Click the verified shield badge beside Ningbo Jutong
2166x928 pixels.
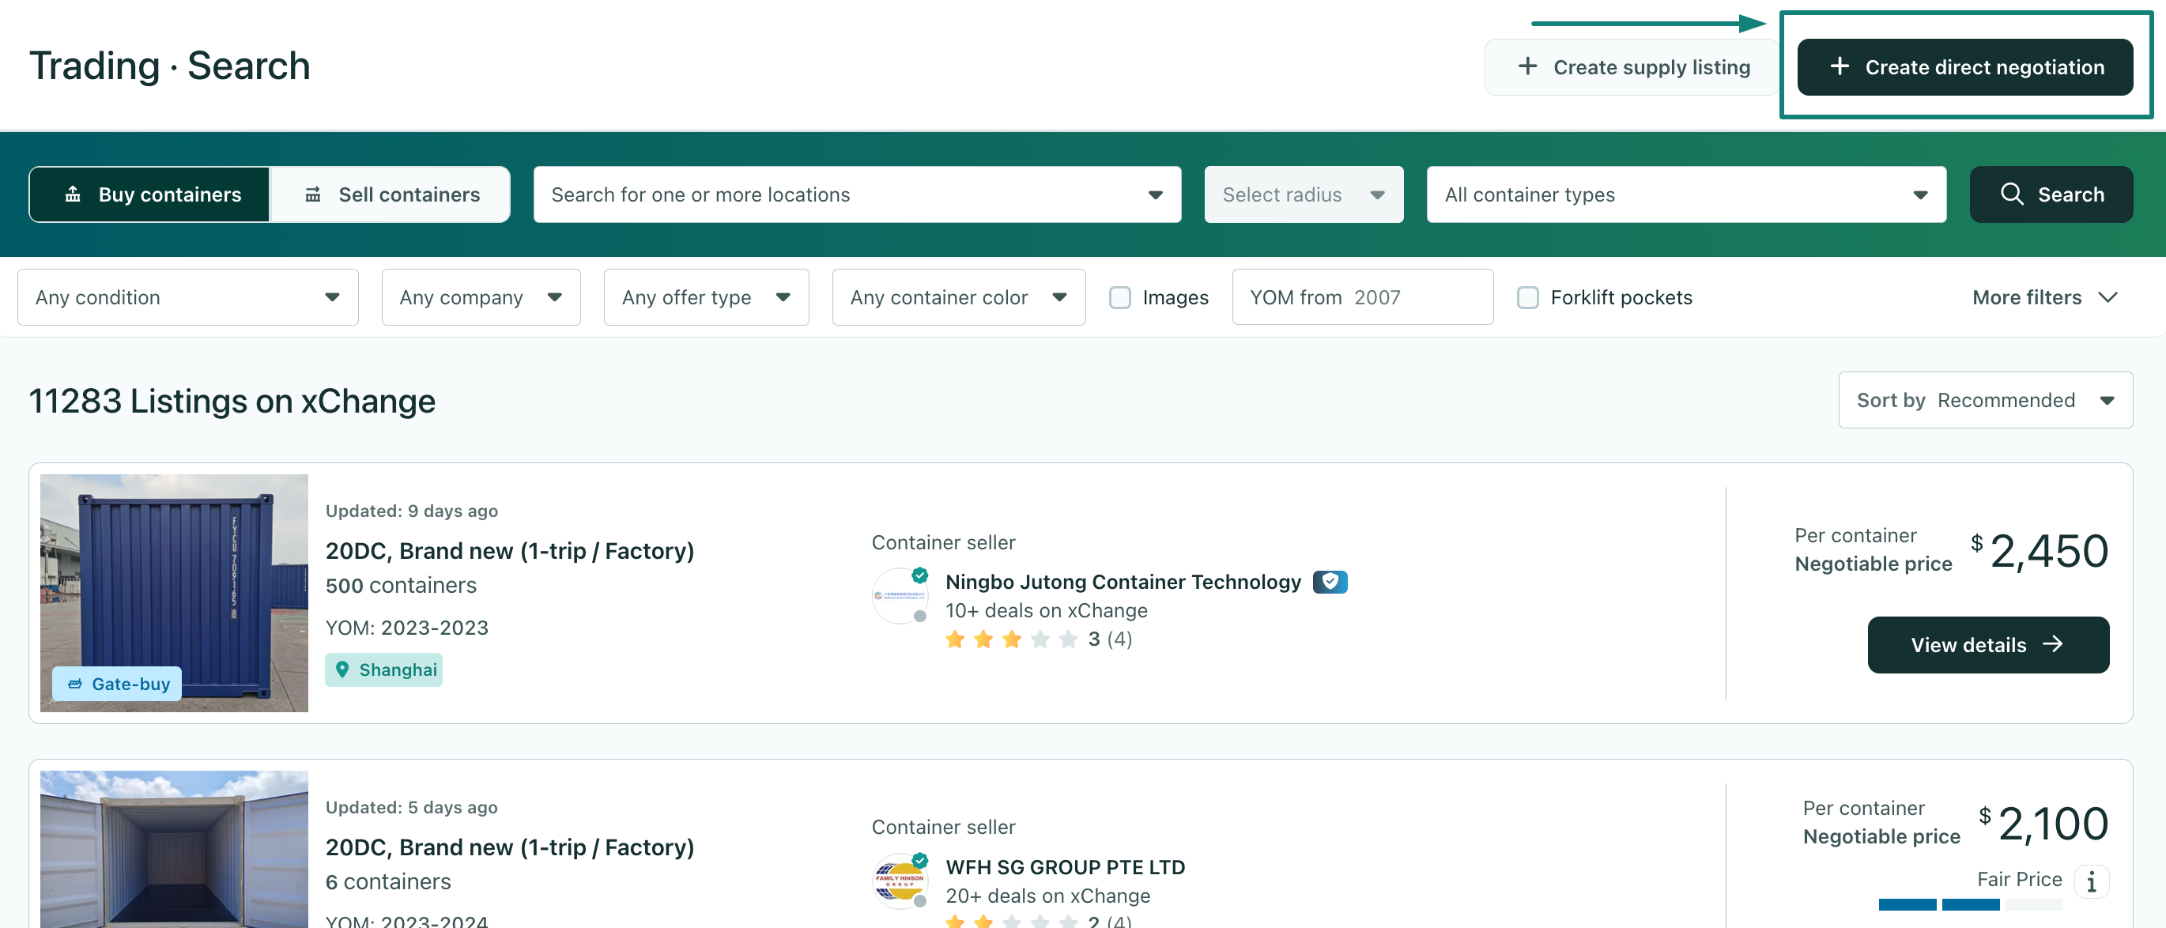click(x=1330, y=582)
